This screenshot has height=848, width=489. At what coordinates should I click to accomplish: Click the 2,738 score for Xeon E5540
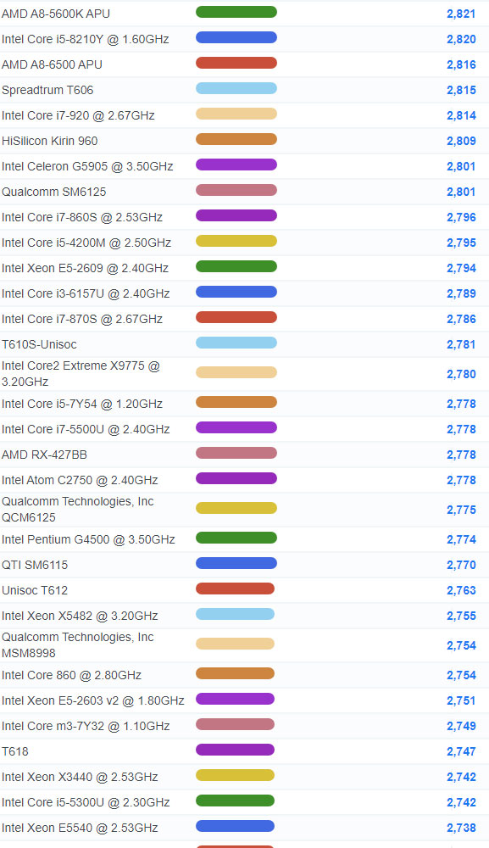pos(461,828)
